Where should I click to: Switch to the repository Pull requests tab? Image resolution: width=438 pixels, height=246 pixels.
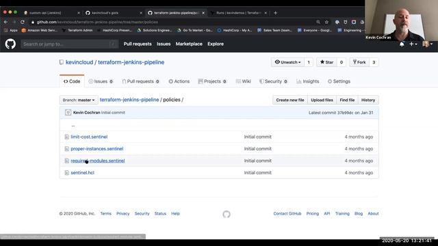(140, 81)
